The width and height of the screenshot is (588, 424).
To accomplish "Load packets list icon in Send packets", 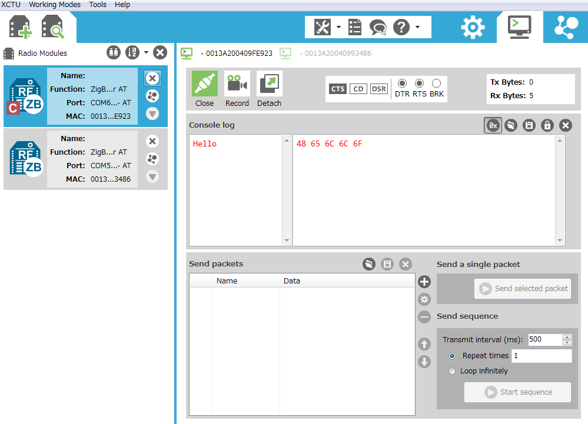I will [x=369, y=264].
